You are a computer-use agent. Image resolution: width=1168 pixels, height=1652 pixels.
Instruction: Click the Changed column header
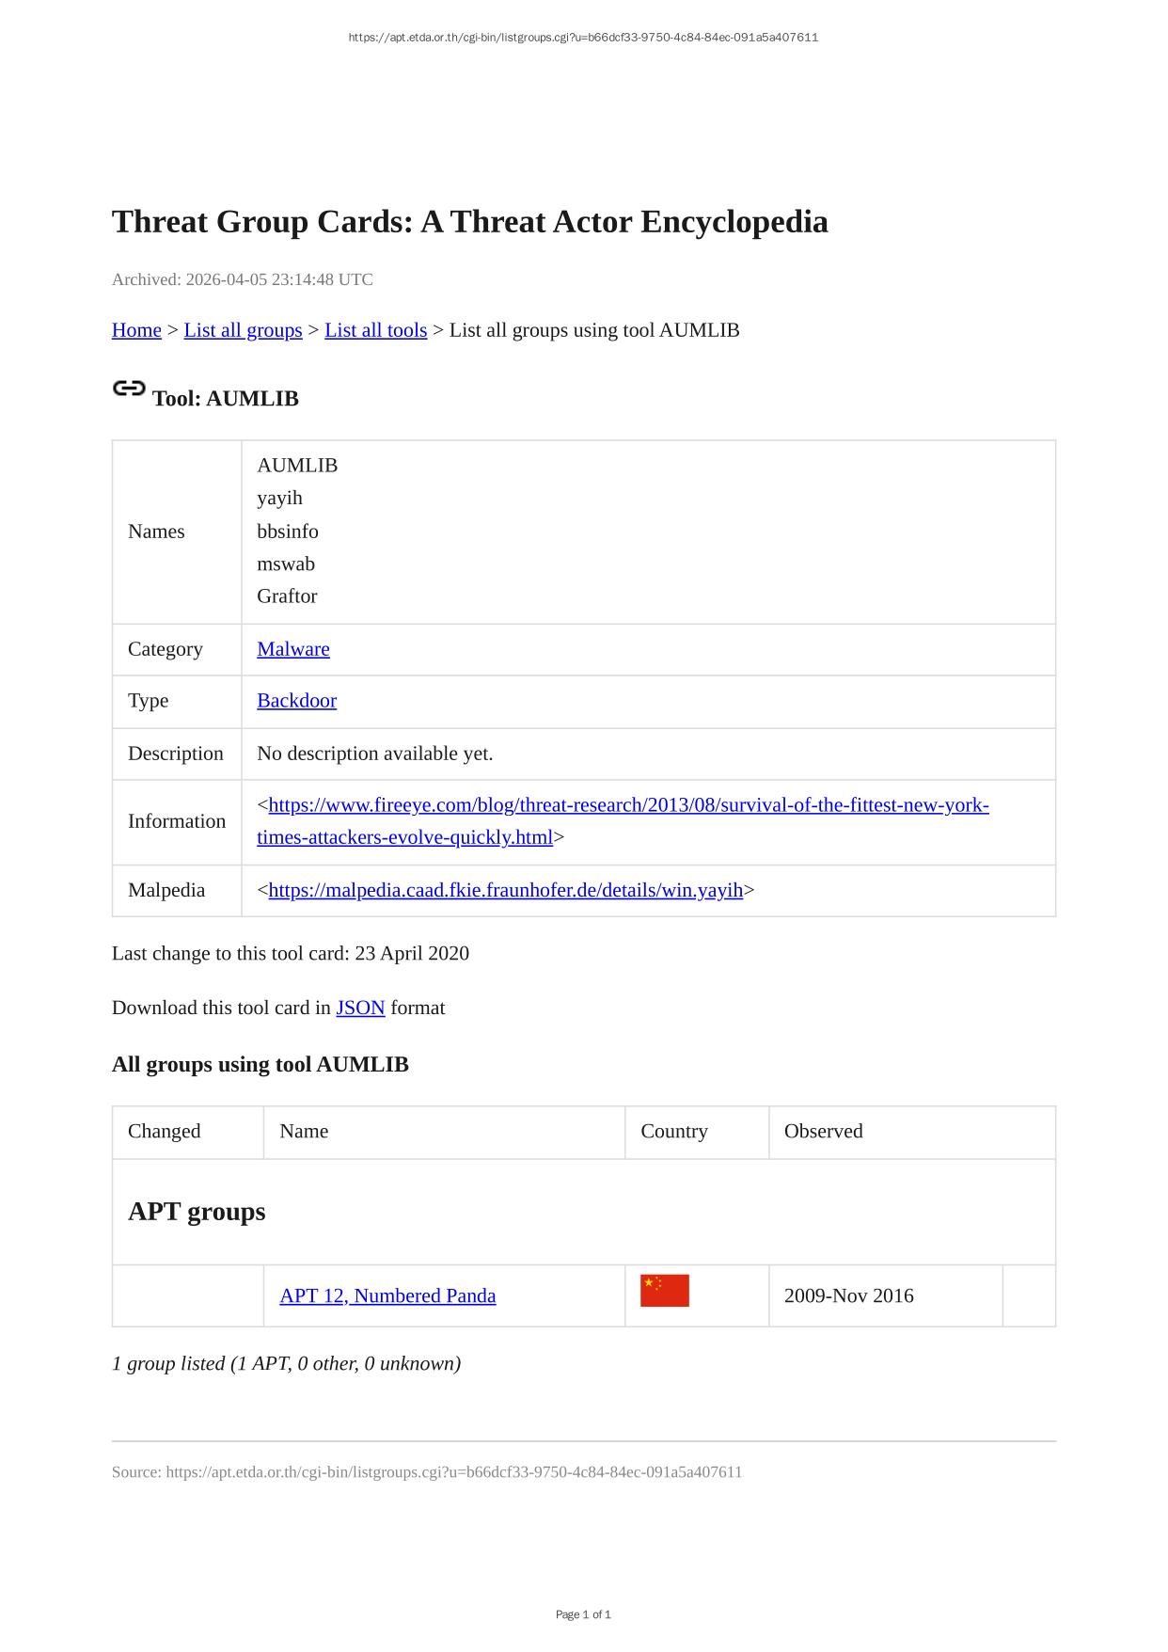(165, 1131)
